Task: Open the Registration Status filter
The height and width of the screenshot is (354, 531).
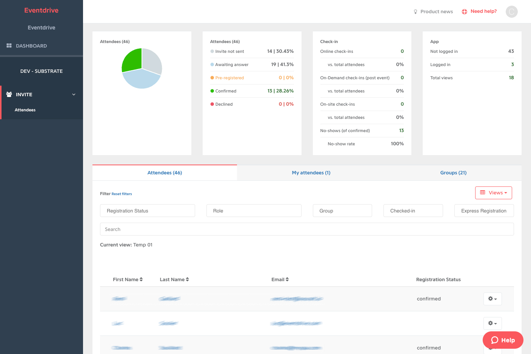Action: click(x=148, y=211)
